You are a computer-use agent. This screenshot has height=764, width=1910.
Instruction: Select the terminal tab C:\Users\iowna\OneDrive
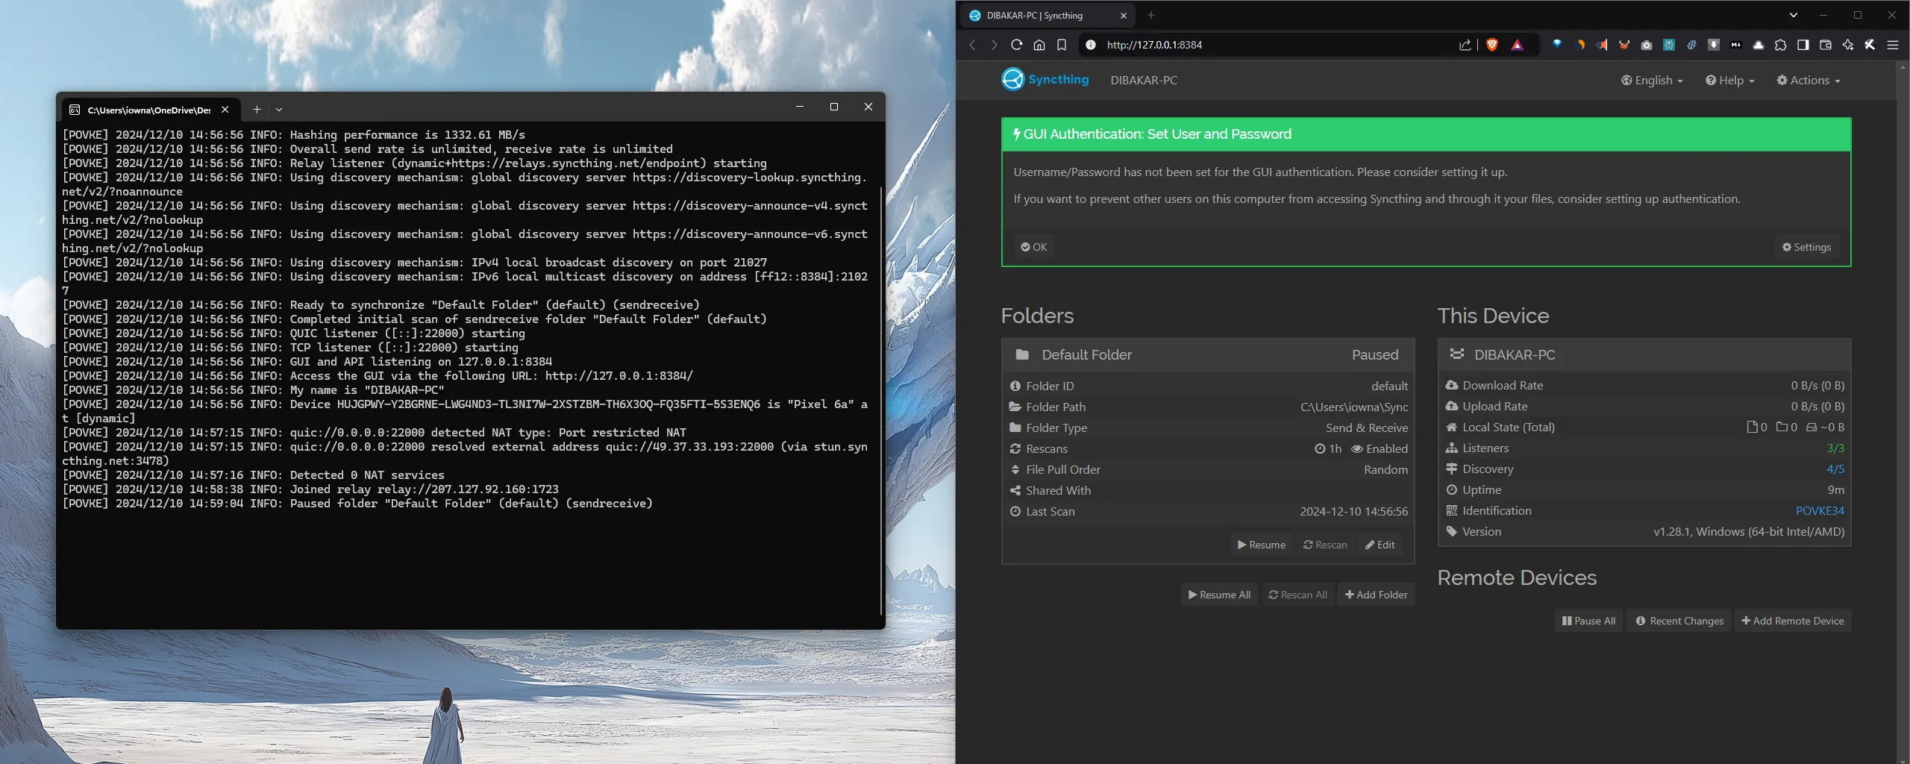click(148, 110)
